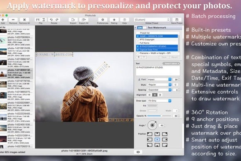Flip the image vertically

44,20
